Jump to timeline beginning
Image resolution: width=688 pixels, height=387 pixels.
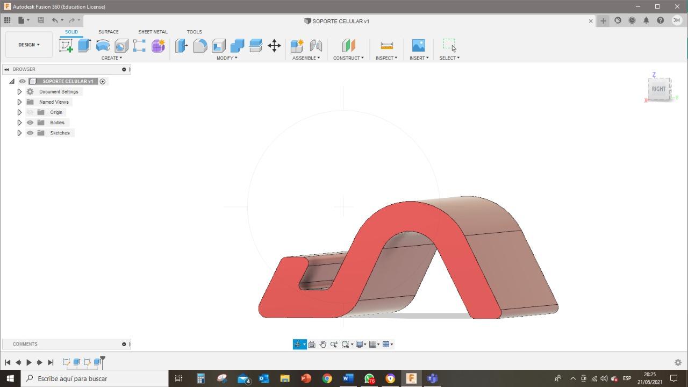(8, 362)
